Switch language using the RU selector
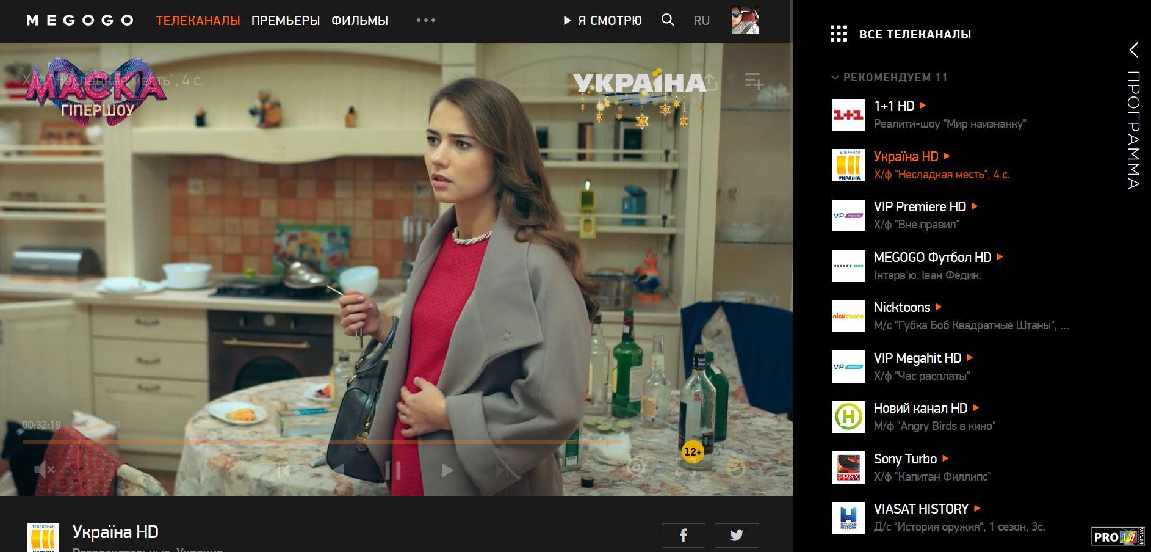 [701, 21]
